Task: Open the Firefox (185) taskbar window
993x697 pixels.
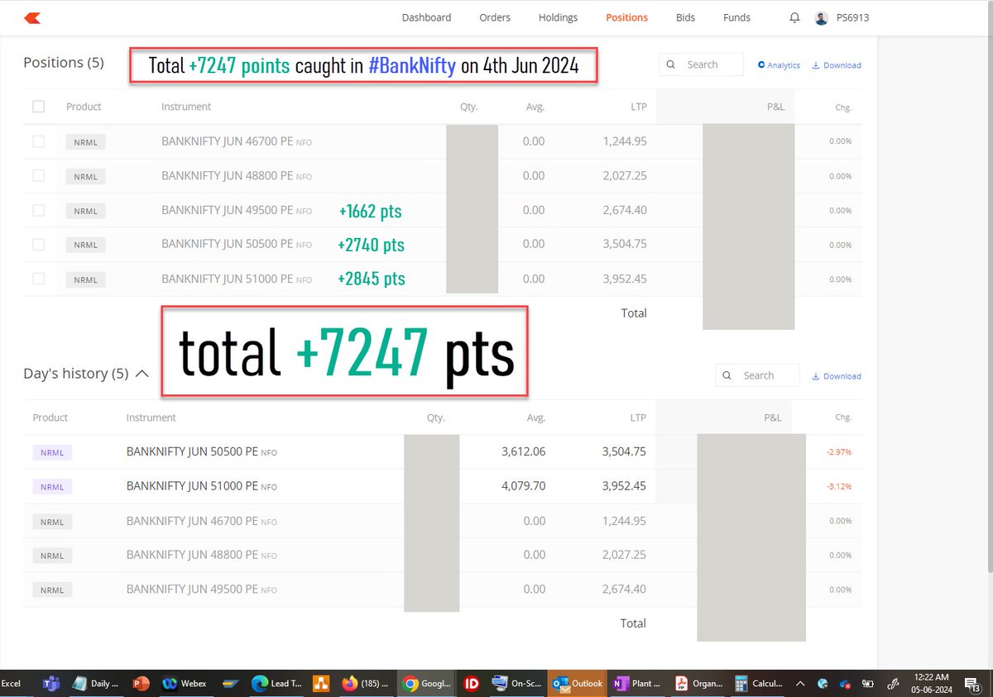Action: click(366, 684)
